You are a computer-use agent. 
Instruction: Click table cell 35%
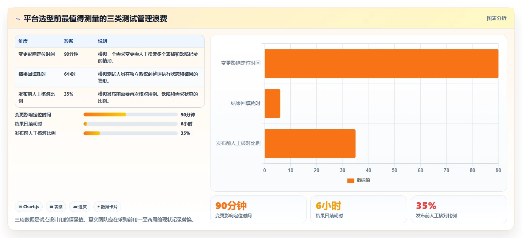point(68,94)
